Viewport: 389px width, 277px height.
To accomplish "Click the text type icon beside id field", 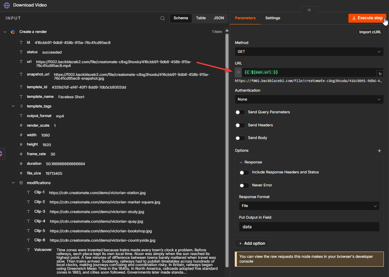I will pyautogui.click(x=21, y=43).
